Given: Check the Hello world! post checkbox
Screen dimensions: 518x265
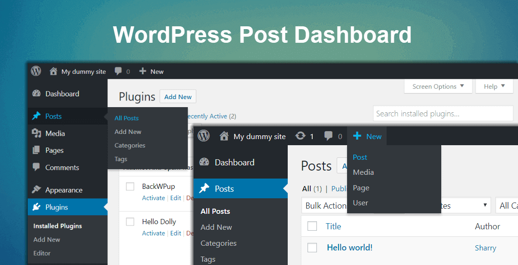Looking at the screenshot, I should click(x=312, y=248).
